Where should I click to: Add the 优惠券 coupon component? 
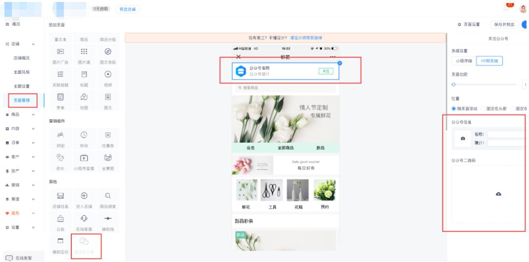(107, 139)
